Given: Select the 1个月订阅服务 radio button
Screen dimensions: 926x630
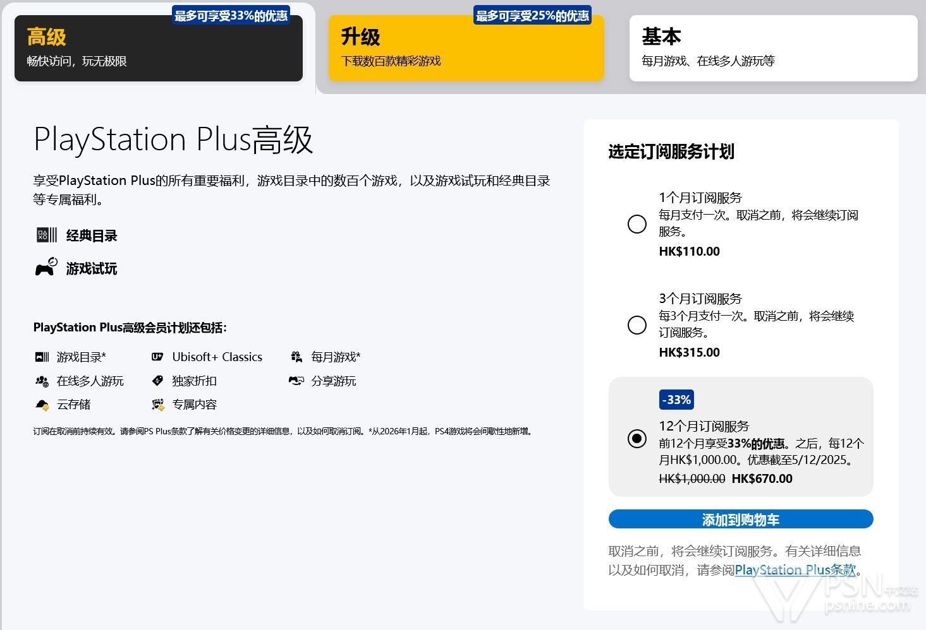Looking at the screenshot, I should click(637, 224).
